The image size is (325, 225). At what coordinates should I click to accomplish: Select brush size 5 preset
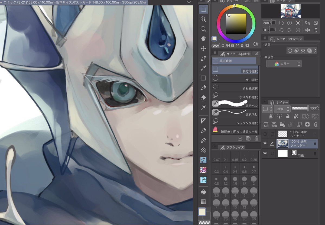244,192
